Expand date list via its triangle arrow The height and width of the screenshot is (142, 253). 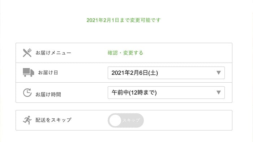(x=219, y=73)
